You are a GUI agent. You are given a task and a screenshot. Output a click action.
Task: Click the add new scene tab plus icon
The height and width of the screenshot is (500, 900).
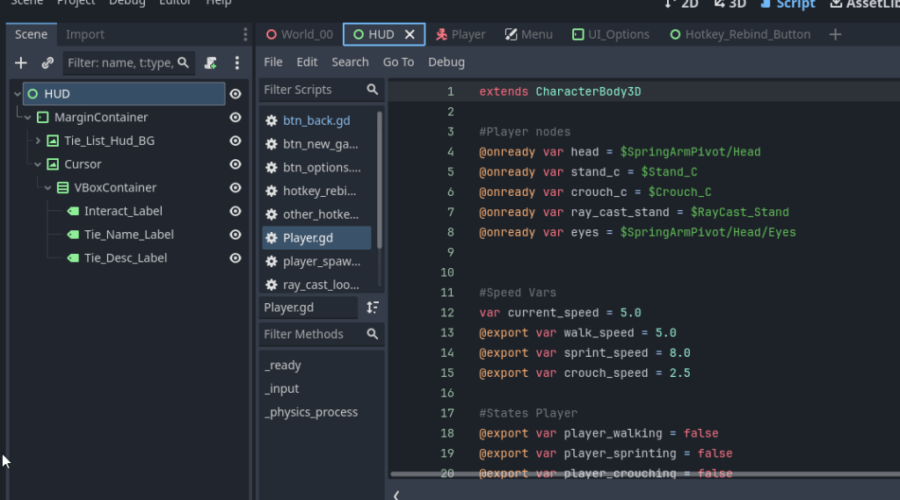(835, 34)
